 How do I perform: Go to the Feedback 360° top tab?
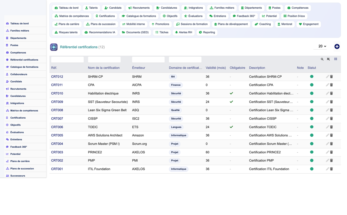[x=244, y=16]
